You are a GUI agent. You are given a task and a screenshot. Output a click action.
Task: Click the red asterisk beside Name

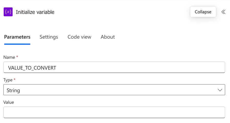point(17,57)
